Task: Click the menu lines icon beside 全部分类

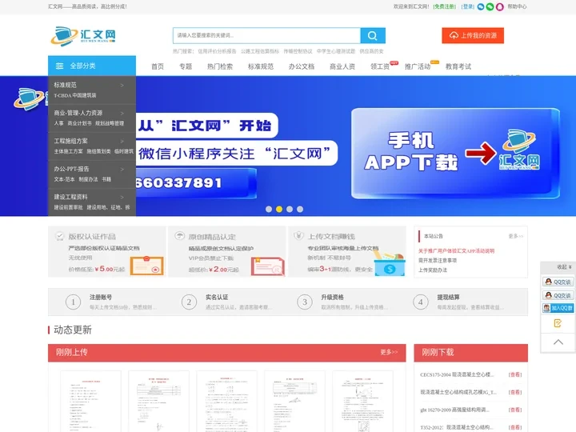Action: pos(59,66)
